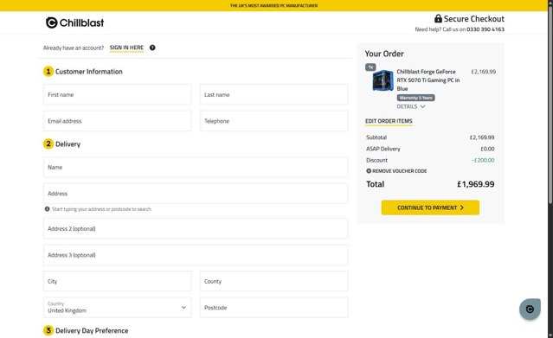Click the Discount value -£200.00

[x=483, y=160]
